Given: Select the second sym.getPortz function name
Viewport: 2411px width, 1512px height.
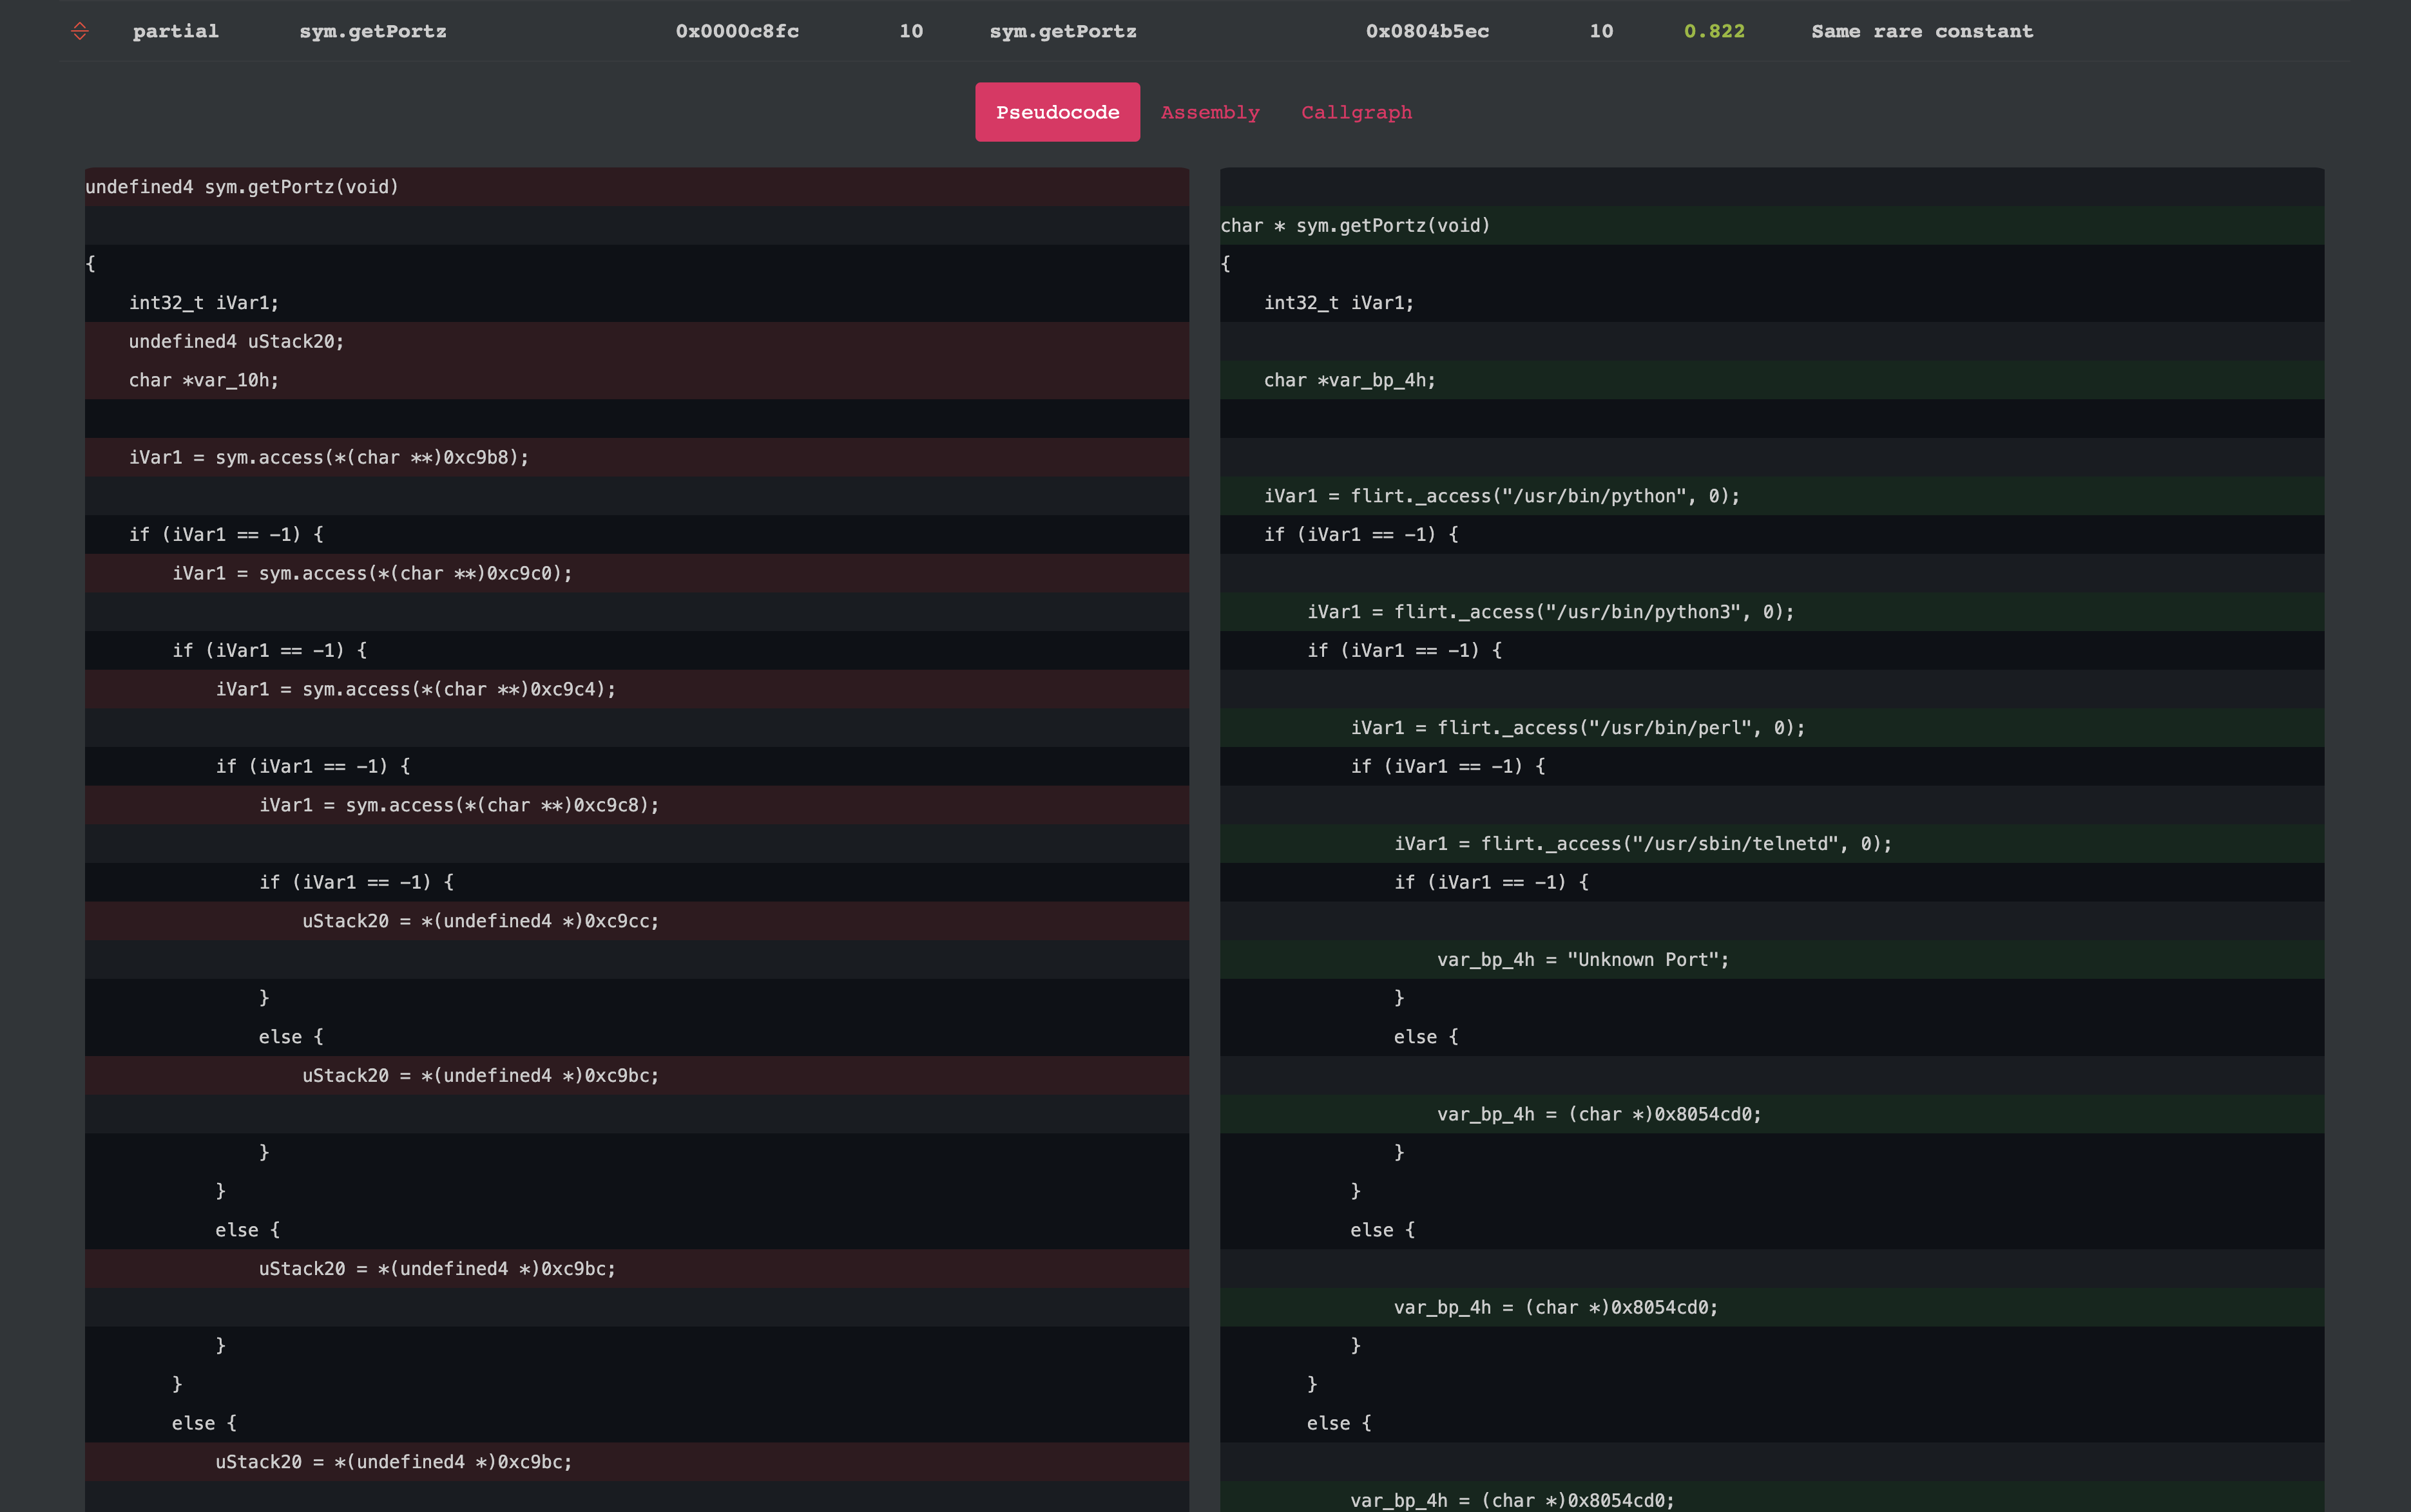Looking at the screenshot, I should (1062, 31).
